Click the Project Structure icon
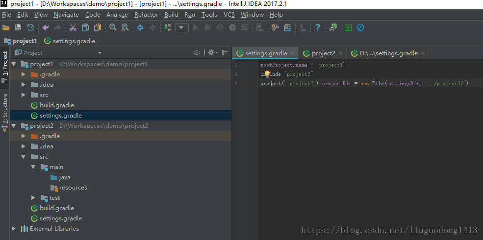Screen dimensions: 483x240 [287, 28]
